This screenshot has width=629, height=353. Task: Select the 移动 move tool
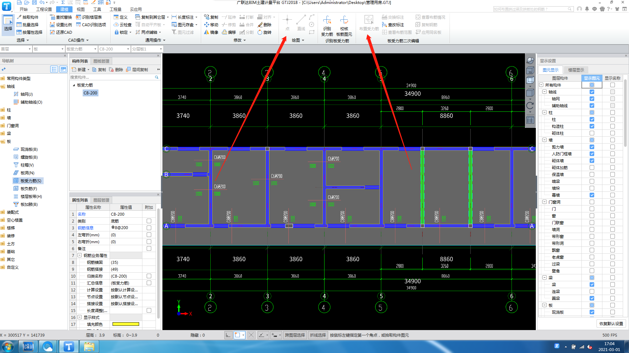tap(211, 25)
